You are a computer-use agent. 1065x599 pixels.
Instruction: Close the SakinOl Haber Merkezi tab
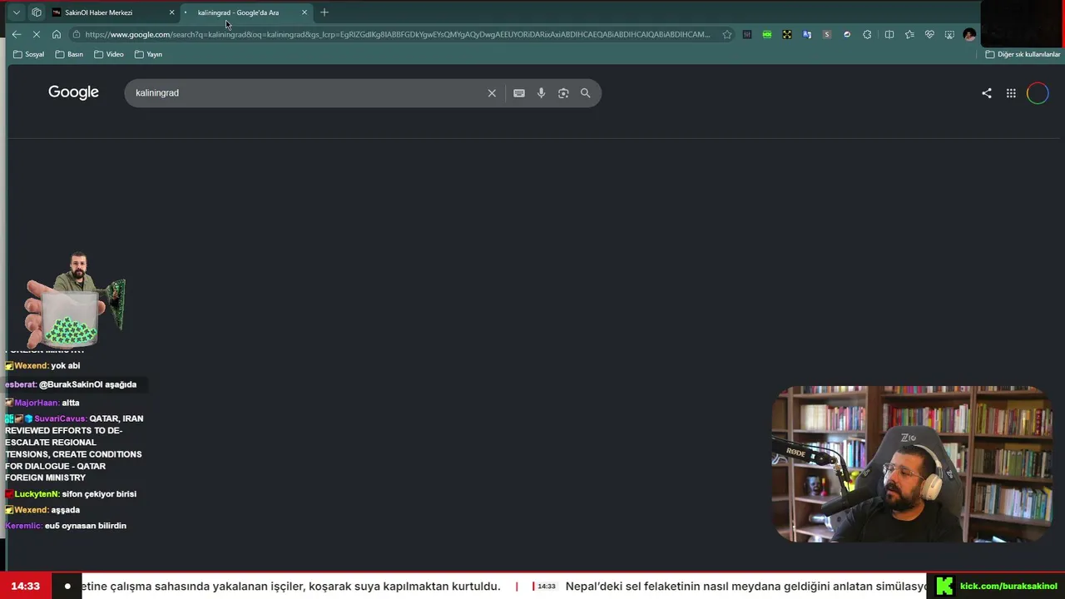(172, 12)
